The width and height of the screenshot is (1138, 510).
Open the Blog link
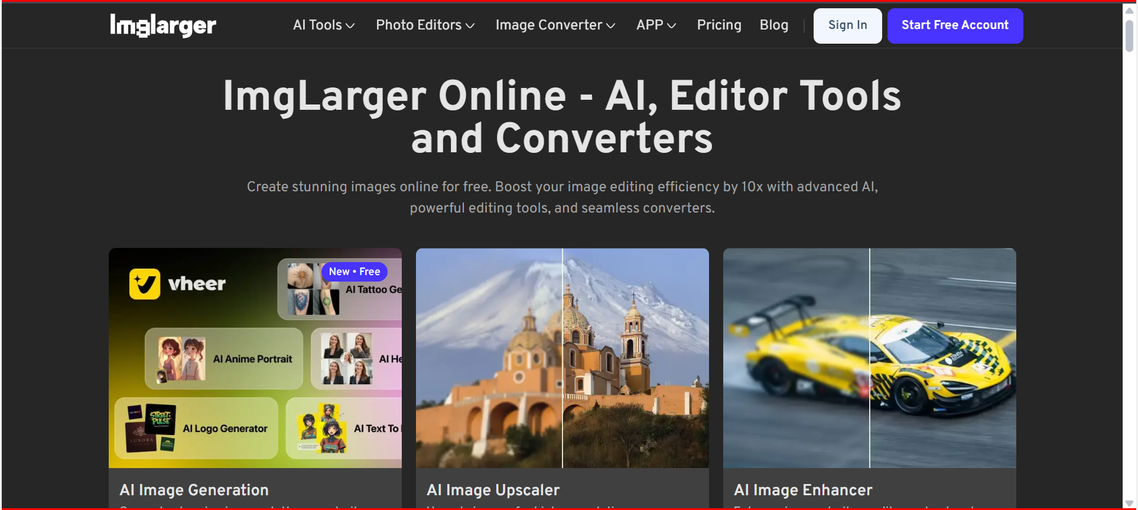click(774, 25)
